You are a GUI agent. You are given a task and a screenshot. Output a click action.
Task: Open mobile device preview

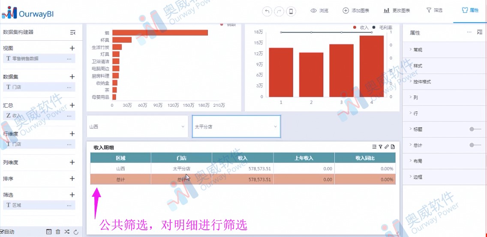click(x=291, y=12)
